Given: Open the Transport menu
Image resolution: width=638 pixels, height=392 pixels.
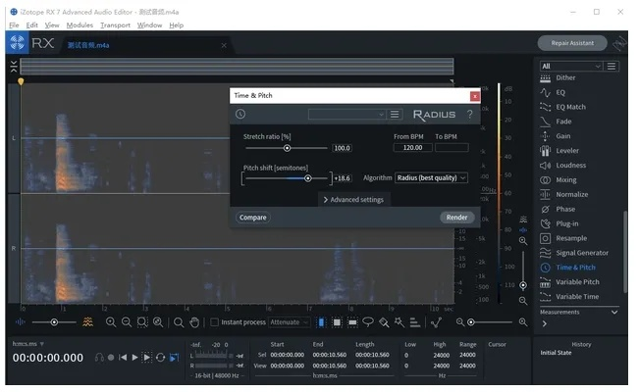Looking at the screenshot, I should 115,24.
